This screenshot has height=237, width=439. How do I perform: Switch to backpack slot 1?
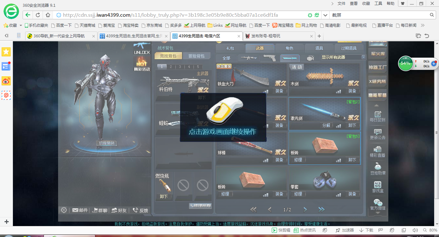coord(162,67)
